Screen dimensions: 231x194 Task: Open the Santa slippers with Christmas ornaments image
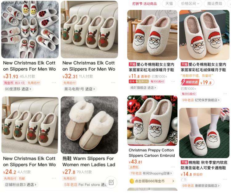(152, 121)
